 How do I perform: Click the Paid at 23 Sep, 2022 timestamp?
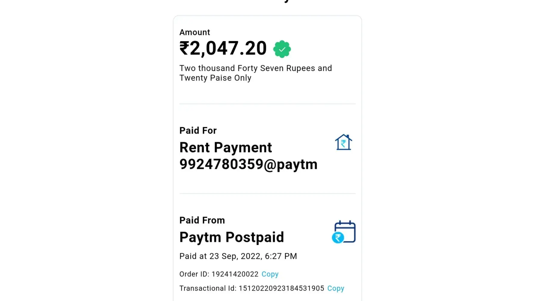click(x=238, y=256)
